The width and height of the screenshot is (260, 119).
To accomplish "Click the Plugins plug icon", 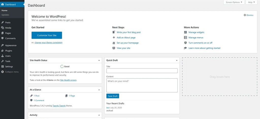I will (x=3, y=51).
